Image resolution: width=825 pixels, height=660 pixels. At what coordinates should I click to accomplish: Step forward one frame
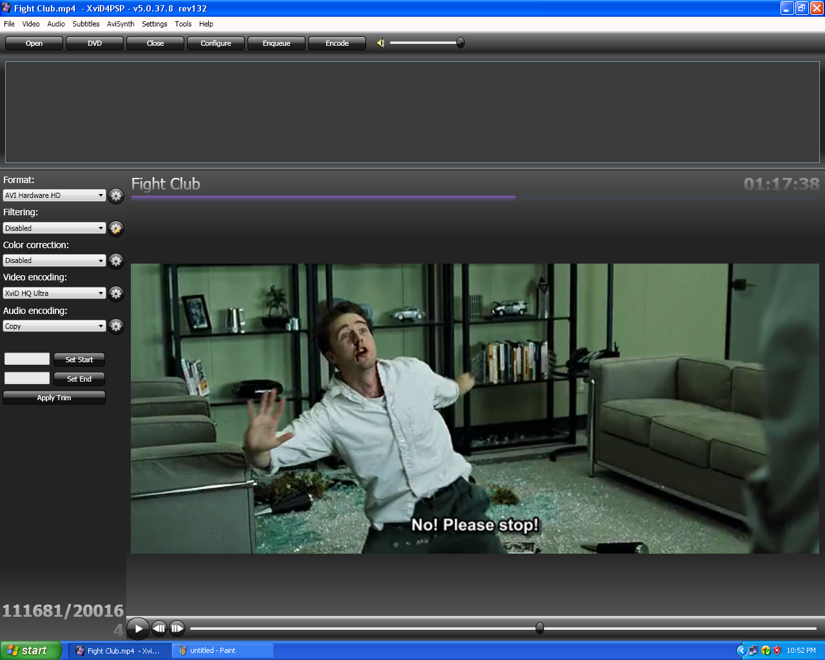point(177,628)
